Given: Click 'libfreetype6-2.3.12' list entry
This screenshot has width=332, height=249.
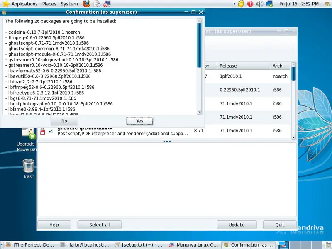Looking at the screenshot, I should coord(44,93).
